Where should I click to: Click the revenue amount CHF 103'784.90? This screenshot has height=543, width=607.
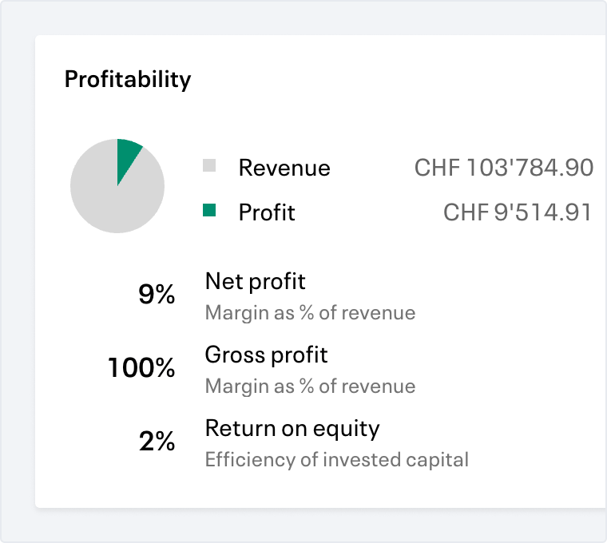click(504, 168)
